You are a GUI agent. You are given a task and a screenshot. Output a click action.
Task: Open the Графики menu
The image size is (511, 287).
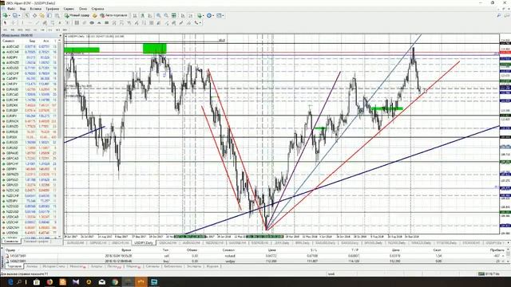point(52,9)
